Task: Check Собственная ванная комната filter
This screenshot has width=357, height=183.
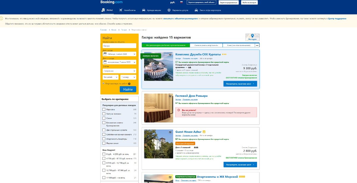Action: coord(104,134)
